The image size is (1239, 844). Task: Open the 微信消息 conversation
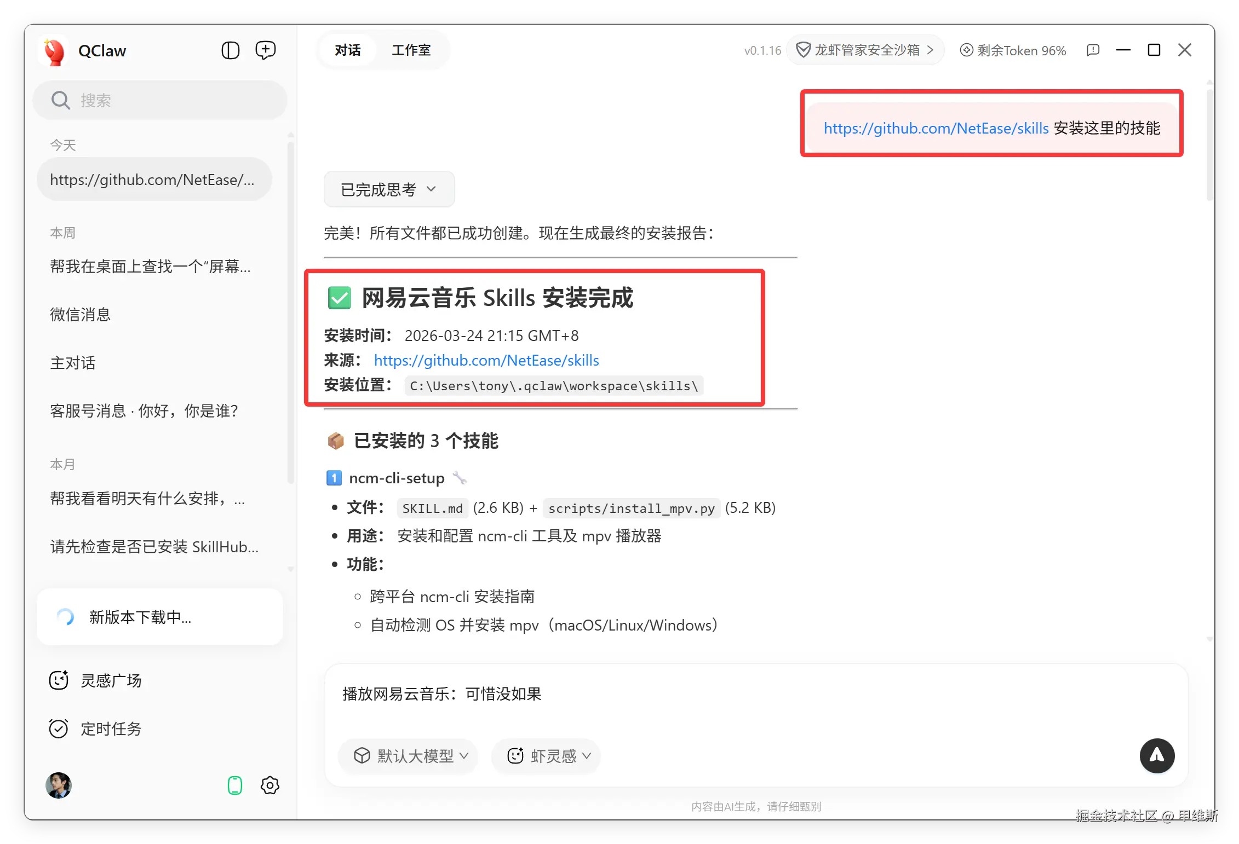(x=81, y=314)
